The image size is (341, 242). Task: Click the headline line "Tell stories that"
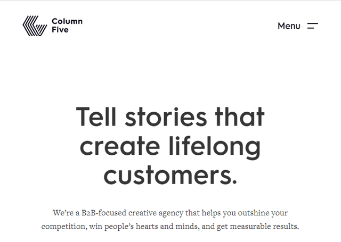[x=170, y=116]
